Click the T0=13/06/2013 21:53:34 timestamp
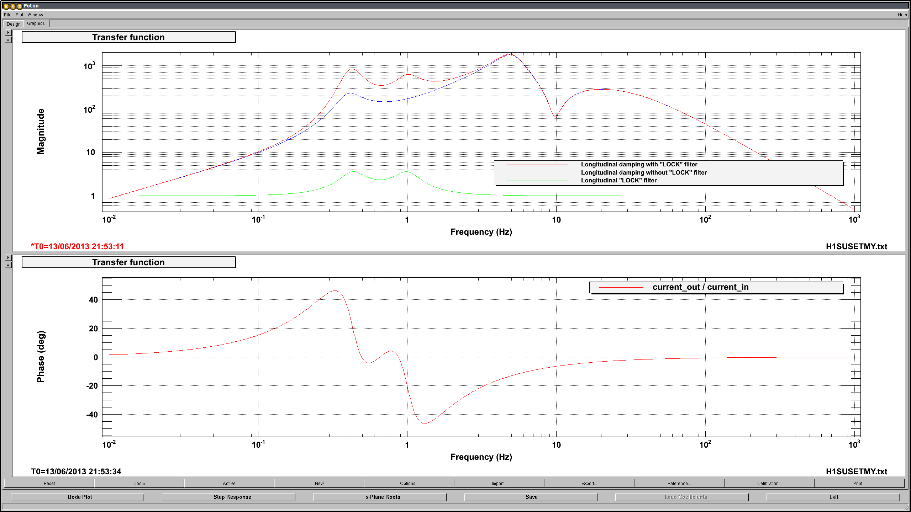This screenshot has height=512, width=911. pyautogui.click(x=76, y=471)
